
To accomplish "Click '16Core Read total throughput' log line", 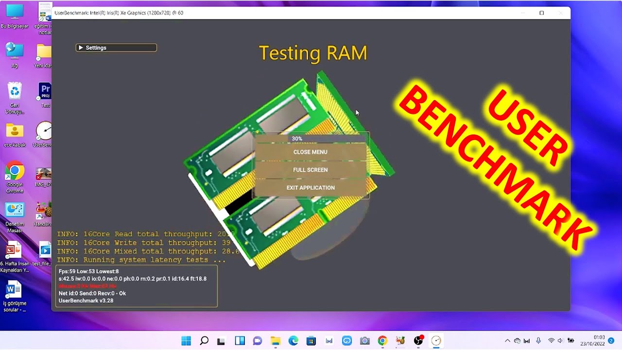I will 146,234.
